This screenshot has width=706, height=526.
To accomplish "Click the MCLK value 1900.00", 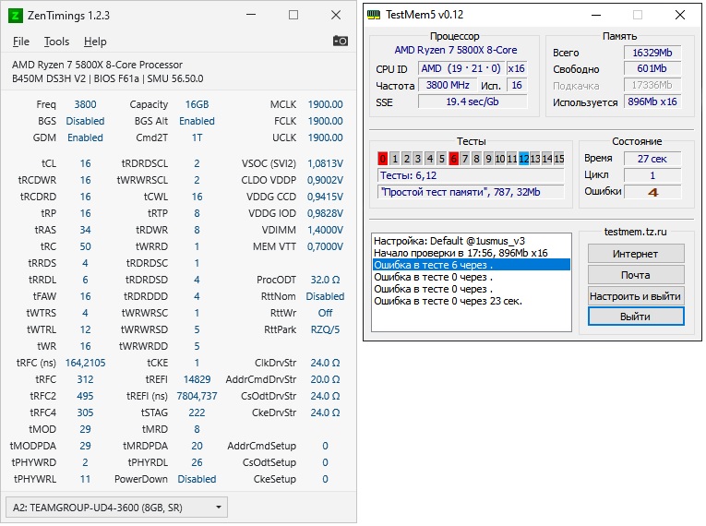I will pos(325,104).
